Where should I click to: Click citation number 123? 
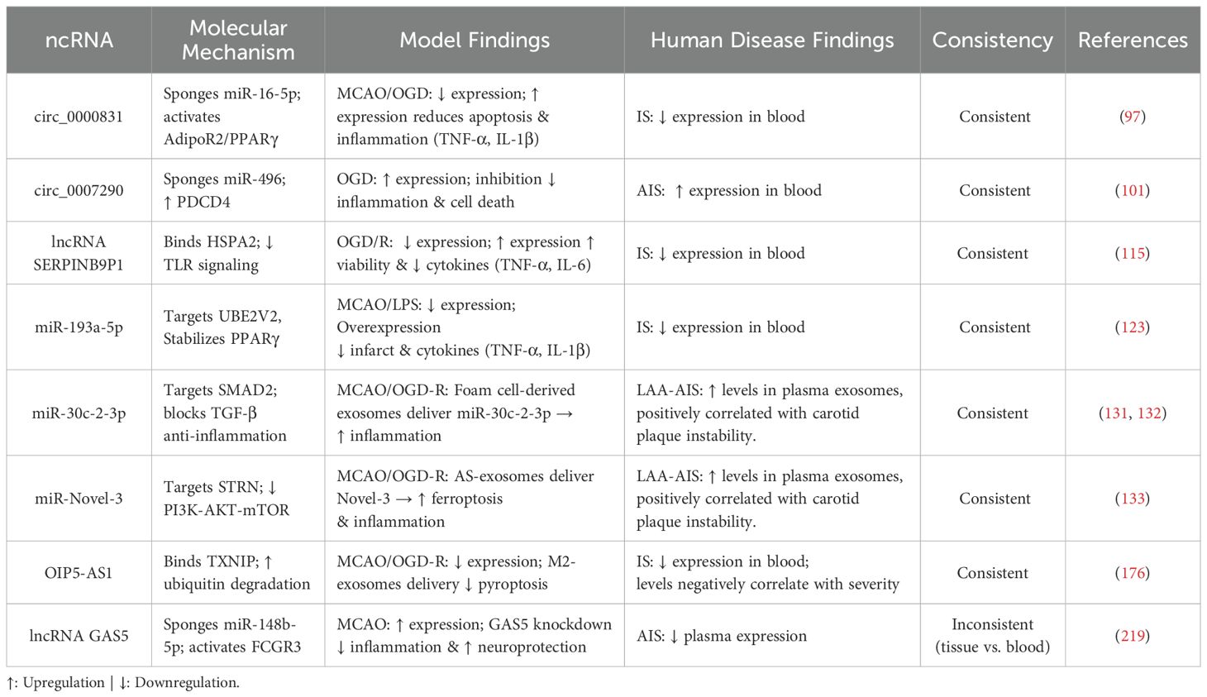click(x=1132, y=327)
